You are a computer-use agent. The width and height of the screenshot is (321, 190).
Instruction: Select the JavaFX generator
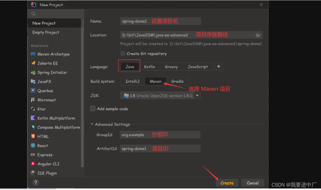[45, 82]
